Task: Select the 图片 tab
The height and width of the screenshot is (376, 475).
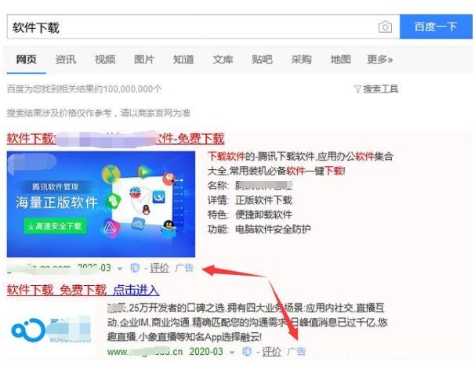Action: [144, 60]
